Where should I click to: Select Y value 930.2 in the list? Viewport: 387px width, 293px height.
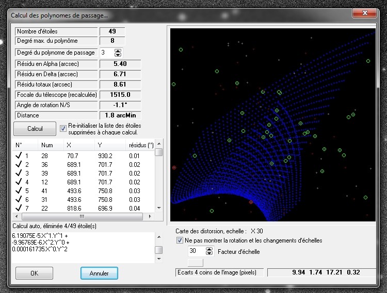(x=105, y=156)
